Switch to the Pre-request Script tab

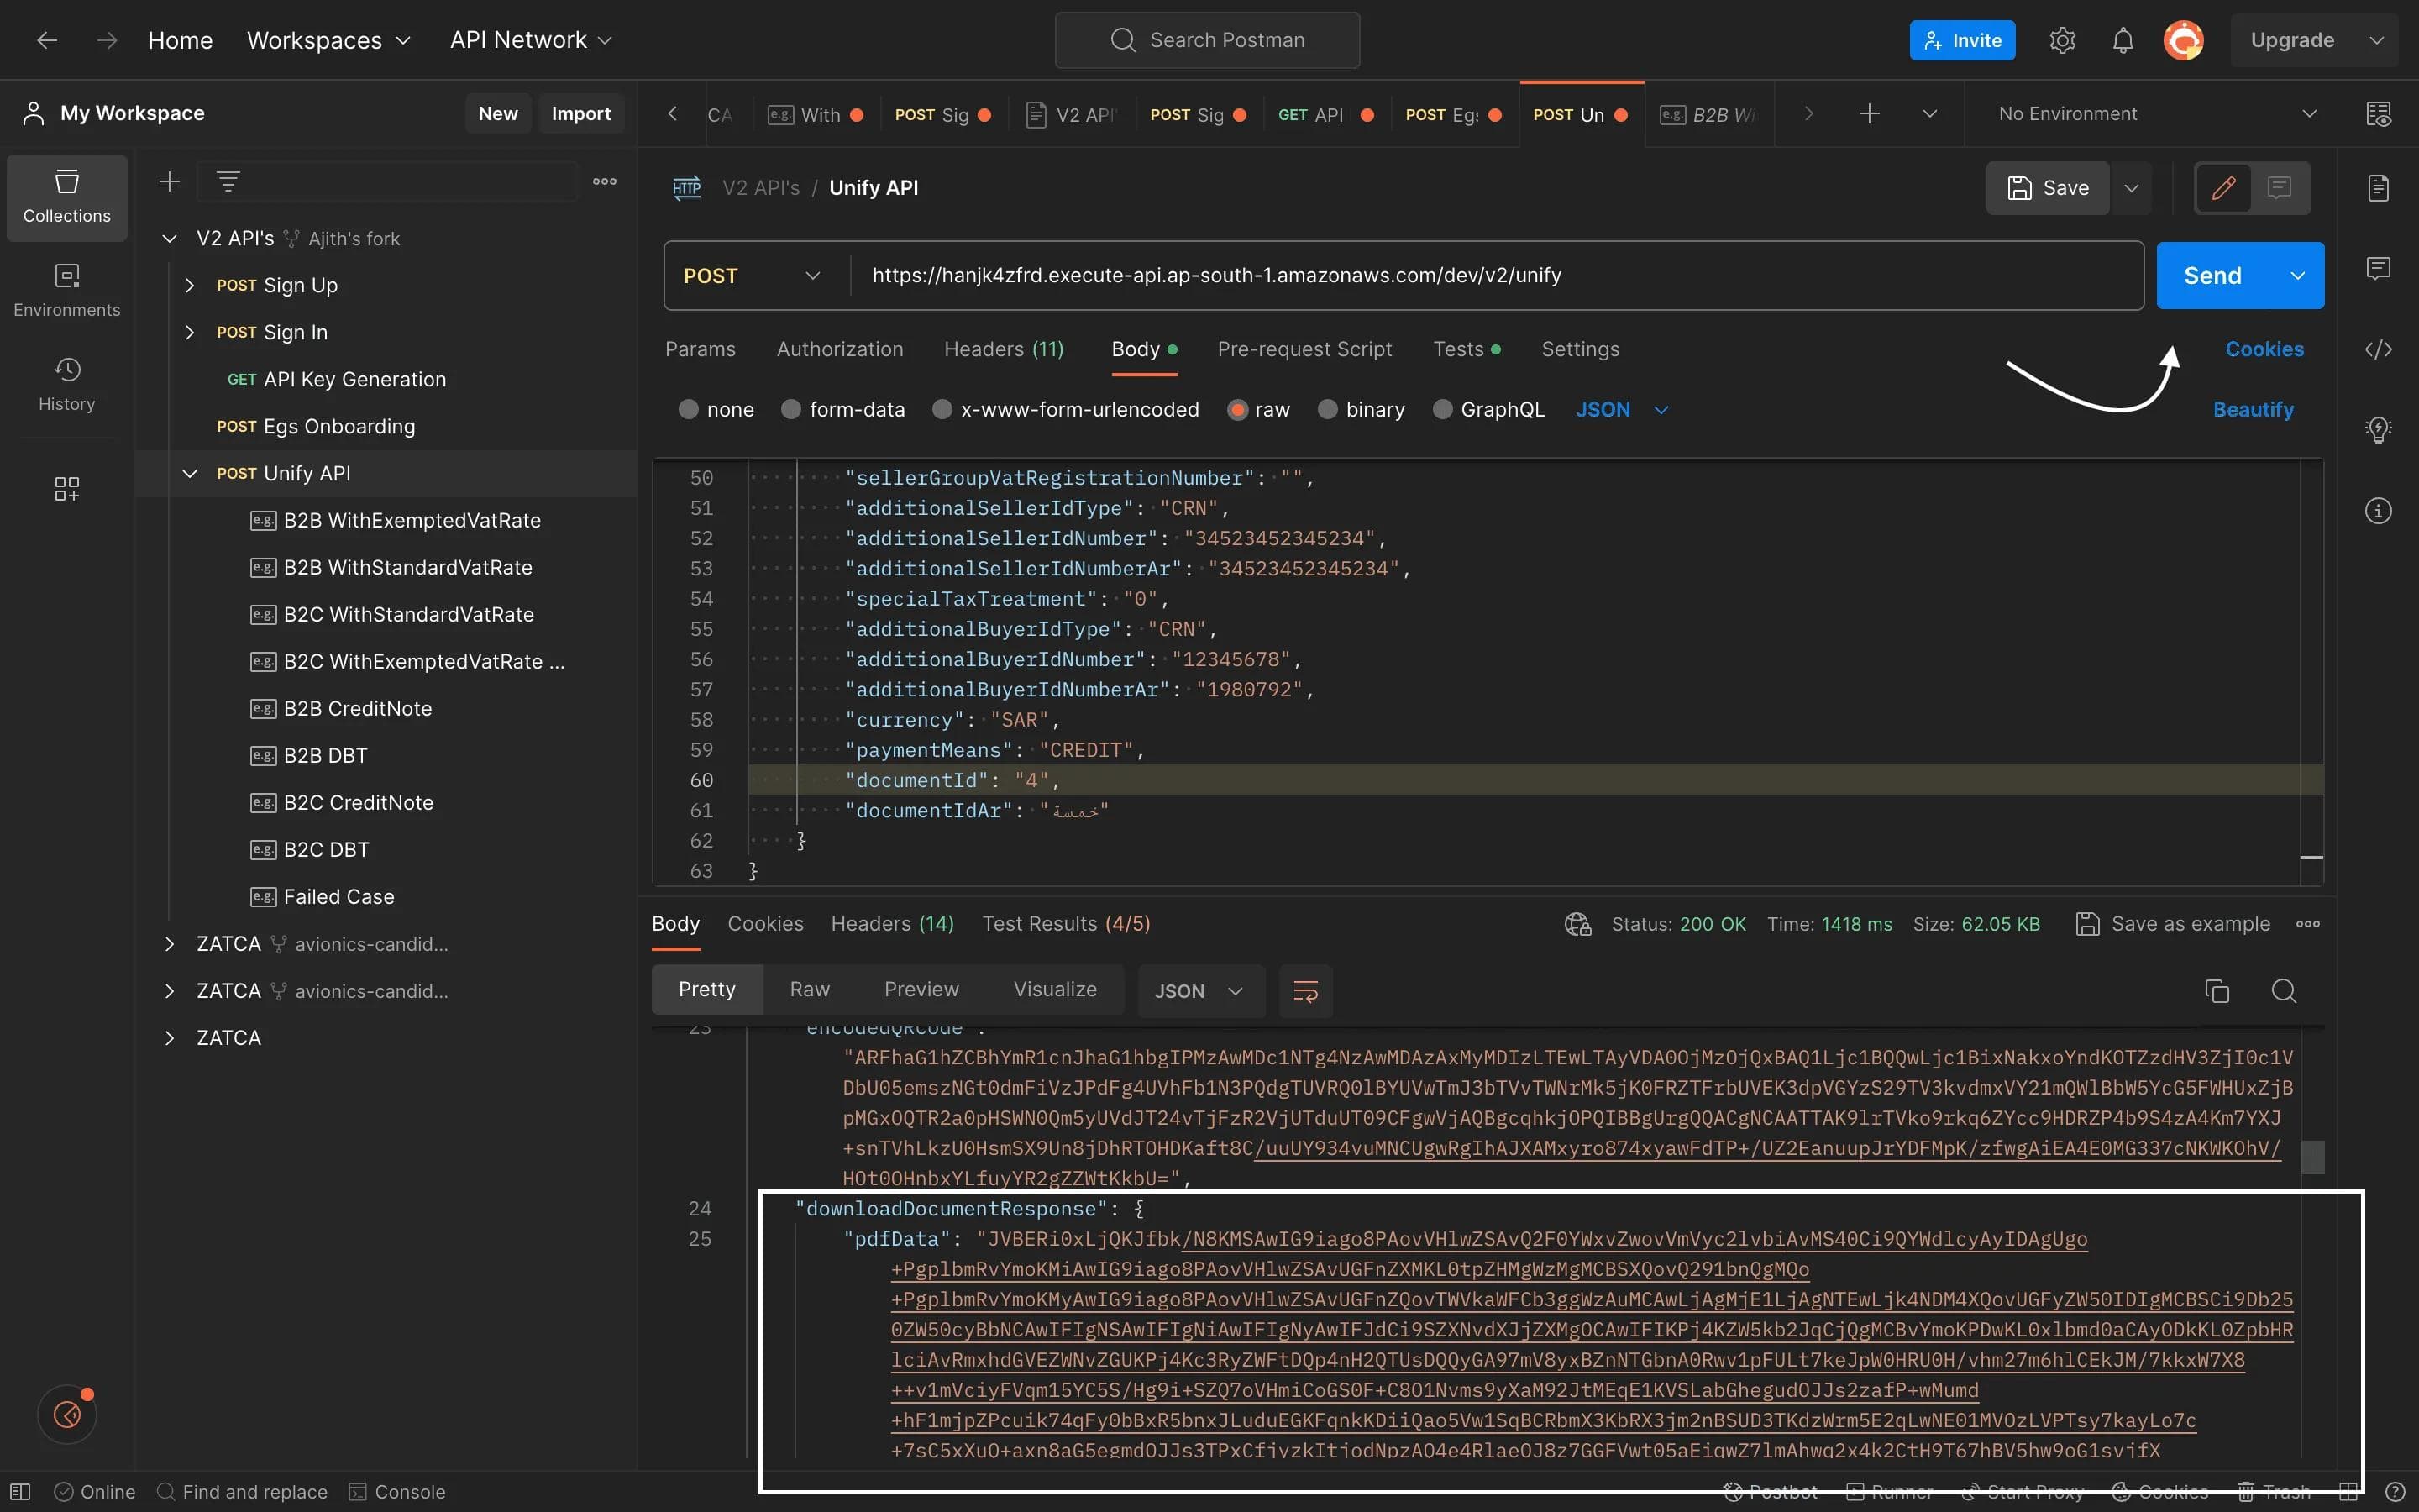[x=1304, y=349]
